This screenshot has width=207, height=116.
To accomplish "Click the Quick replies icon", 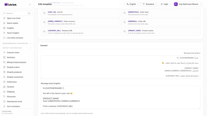I will point(4,23).
